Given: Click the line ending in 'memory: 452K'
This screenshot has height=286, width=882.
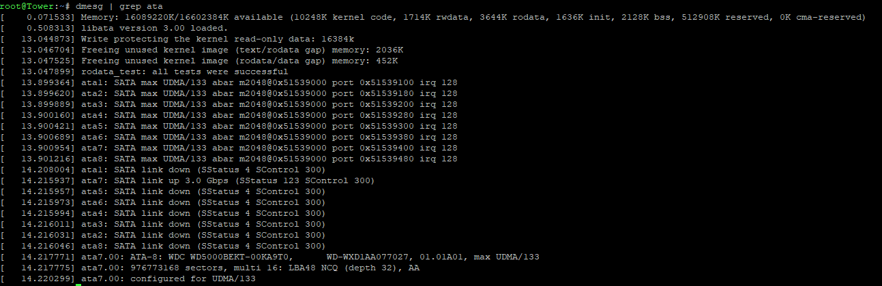Looking at the screenshot, I should pyautogui.click(x=199, y=61).
